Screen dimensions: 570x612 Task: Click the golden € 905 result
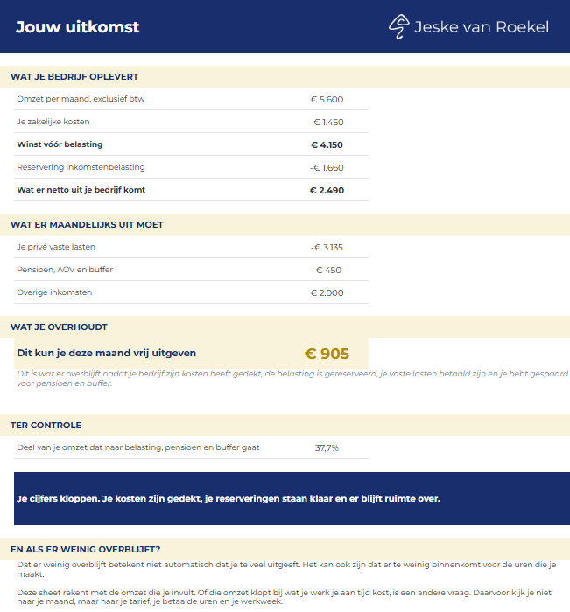[327, 354]
